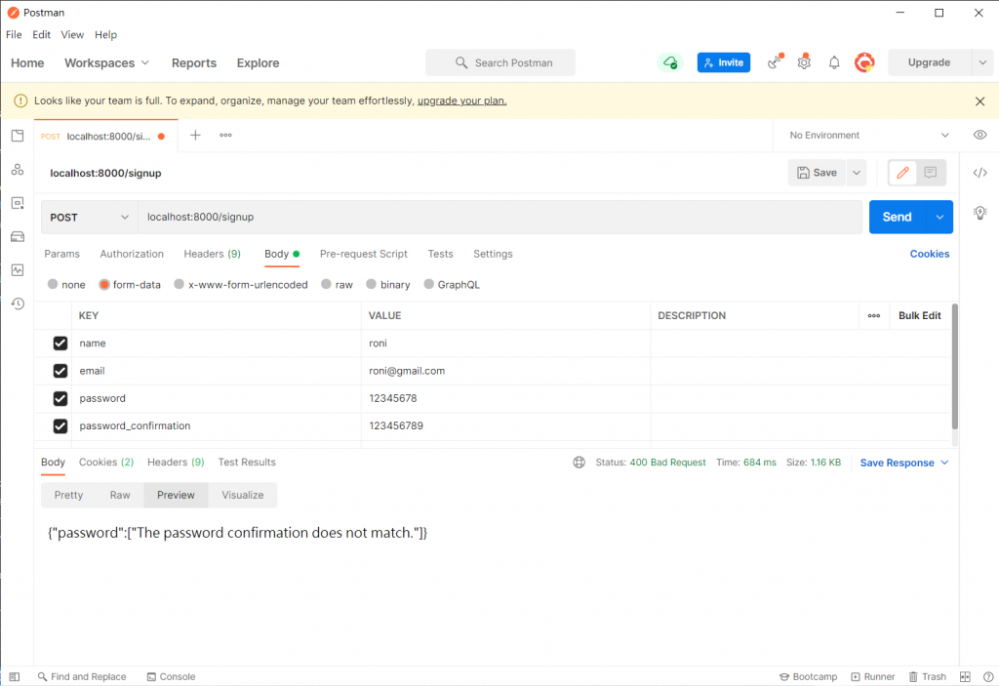Expand the Send button dropdown arrow
999x686 pixels.
click(x=939, y=217)
